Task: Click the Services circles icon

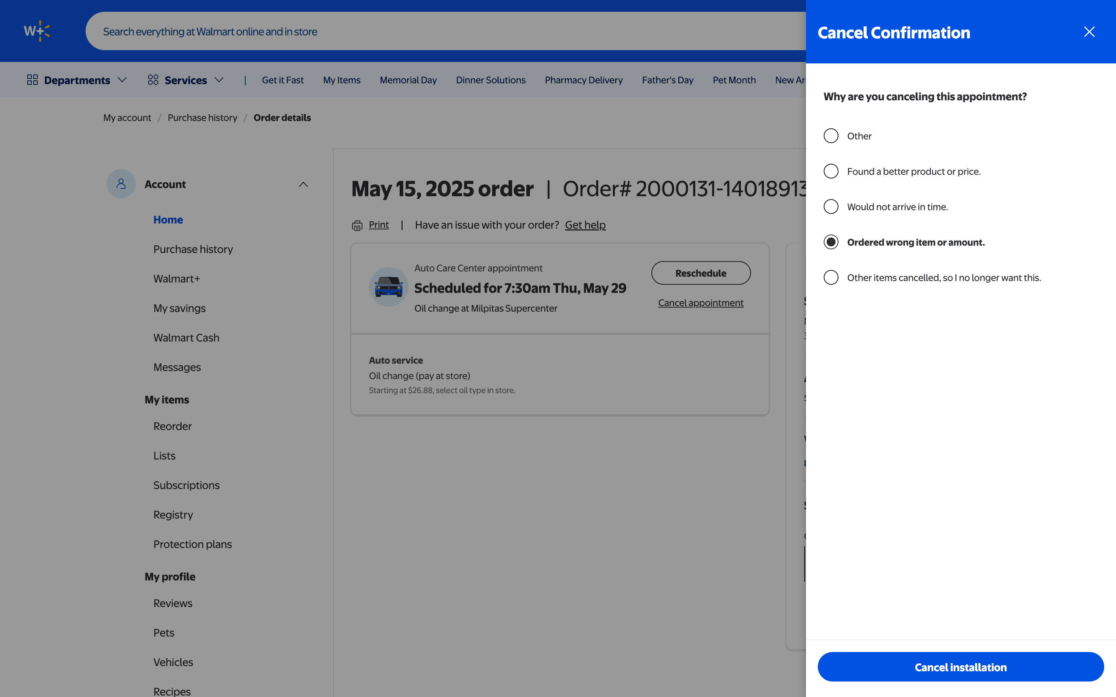Action: click(153, 80)
